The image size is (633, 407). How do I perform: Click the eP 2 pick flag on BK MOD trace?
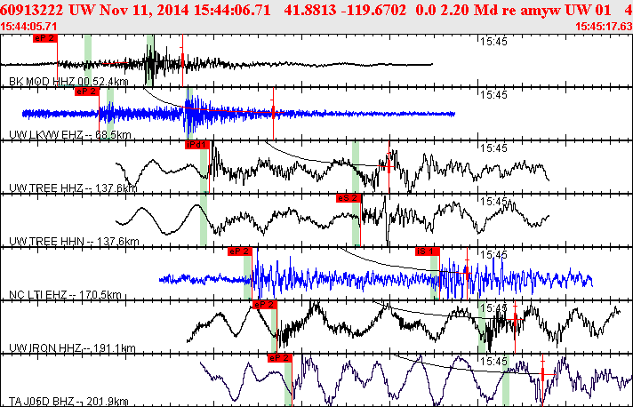44,38
